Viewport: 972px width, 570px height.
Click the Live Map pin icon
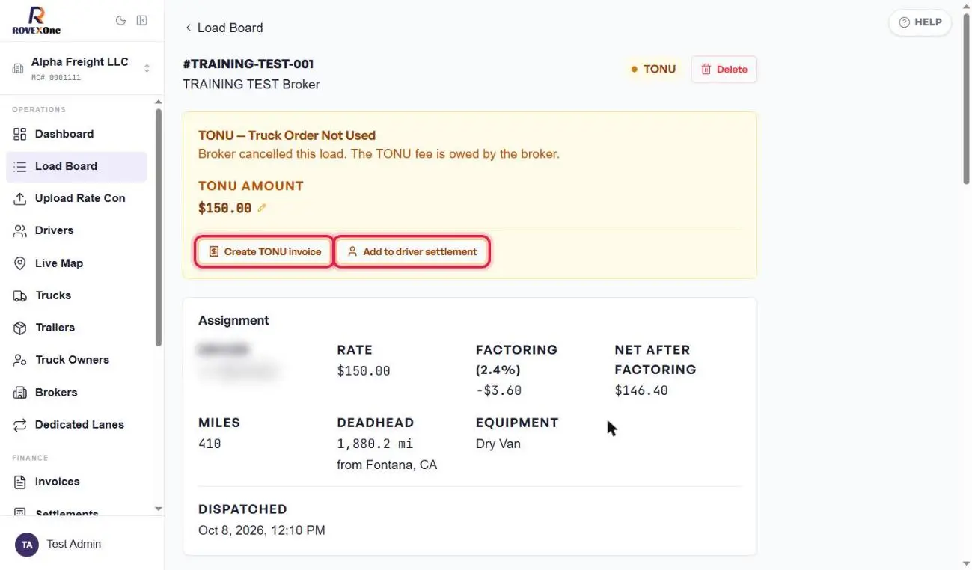coord(20,263)
